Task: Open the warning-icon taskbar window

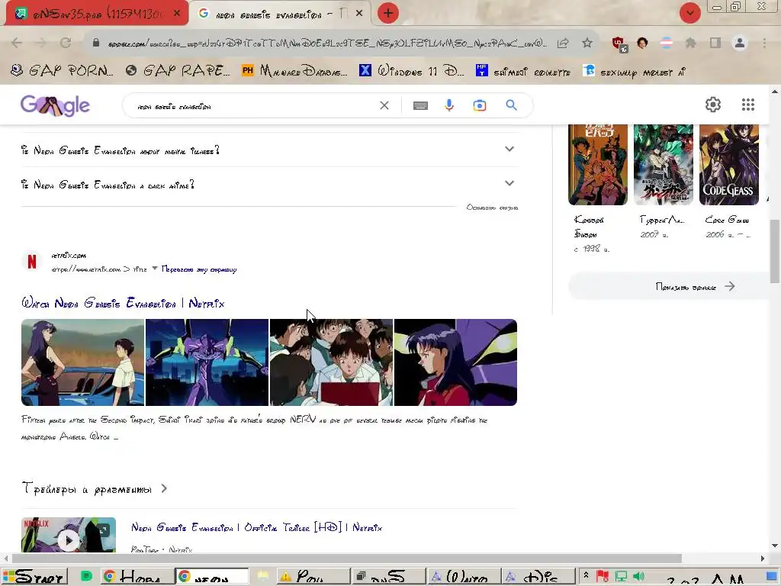Action: click(312, 577)
